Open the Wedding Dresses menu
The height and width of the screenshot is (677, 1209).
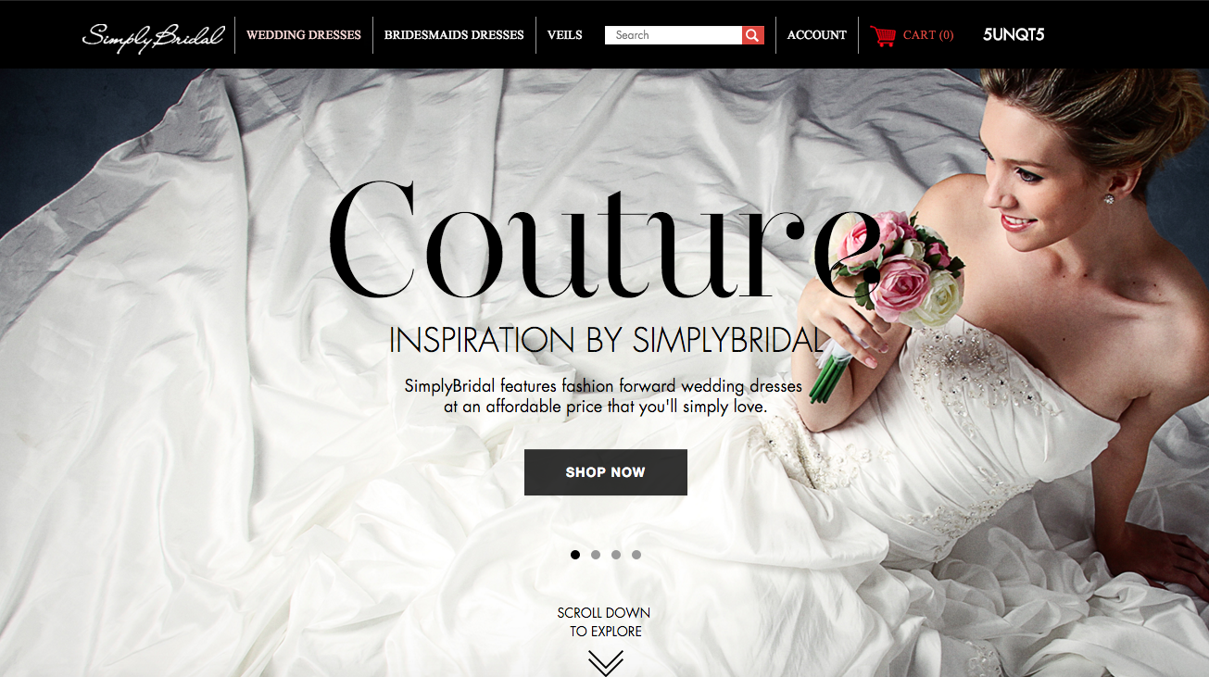(304, 35)
